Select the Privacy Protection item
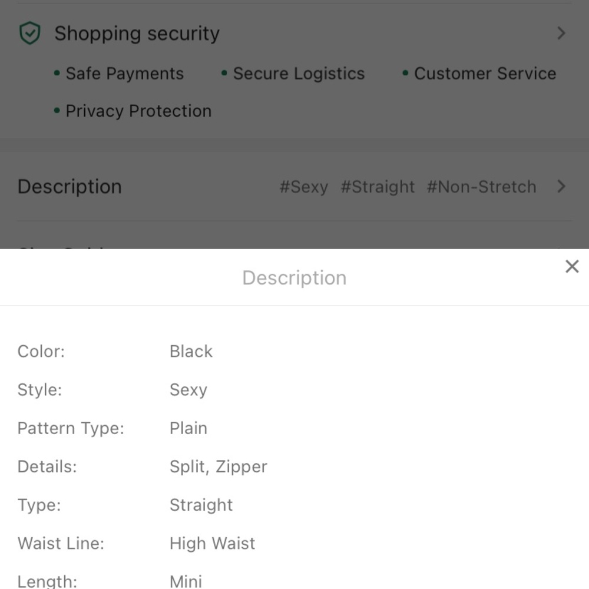This screenshot has height=589, width=589. [x=133, y=111]
